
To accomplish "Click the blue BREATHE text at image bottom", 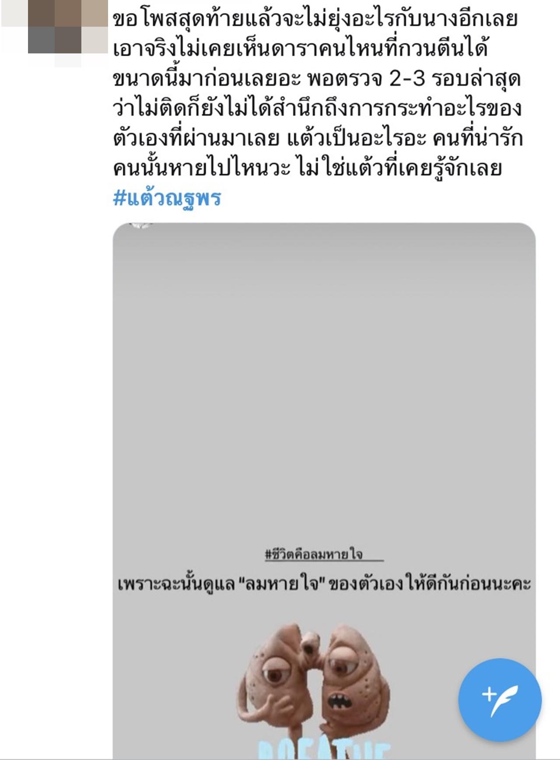I will [x=324, y=750].
